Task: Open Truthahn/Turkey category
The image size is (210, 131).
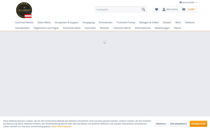Action: coord(126,22)
